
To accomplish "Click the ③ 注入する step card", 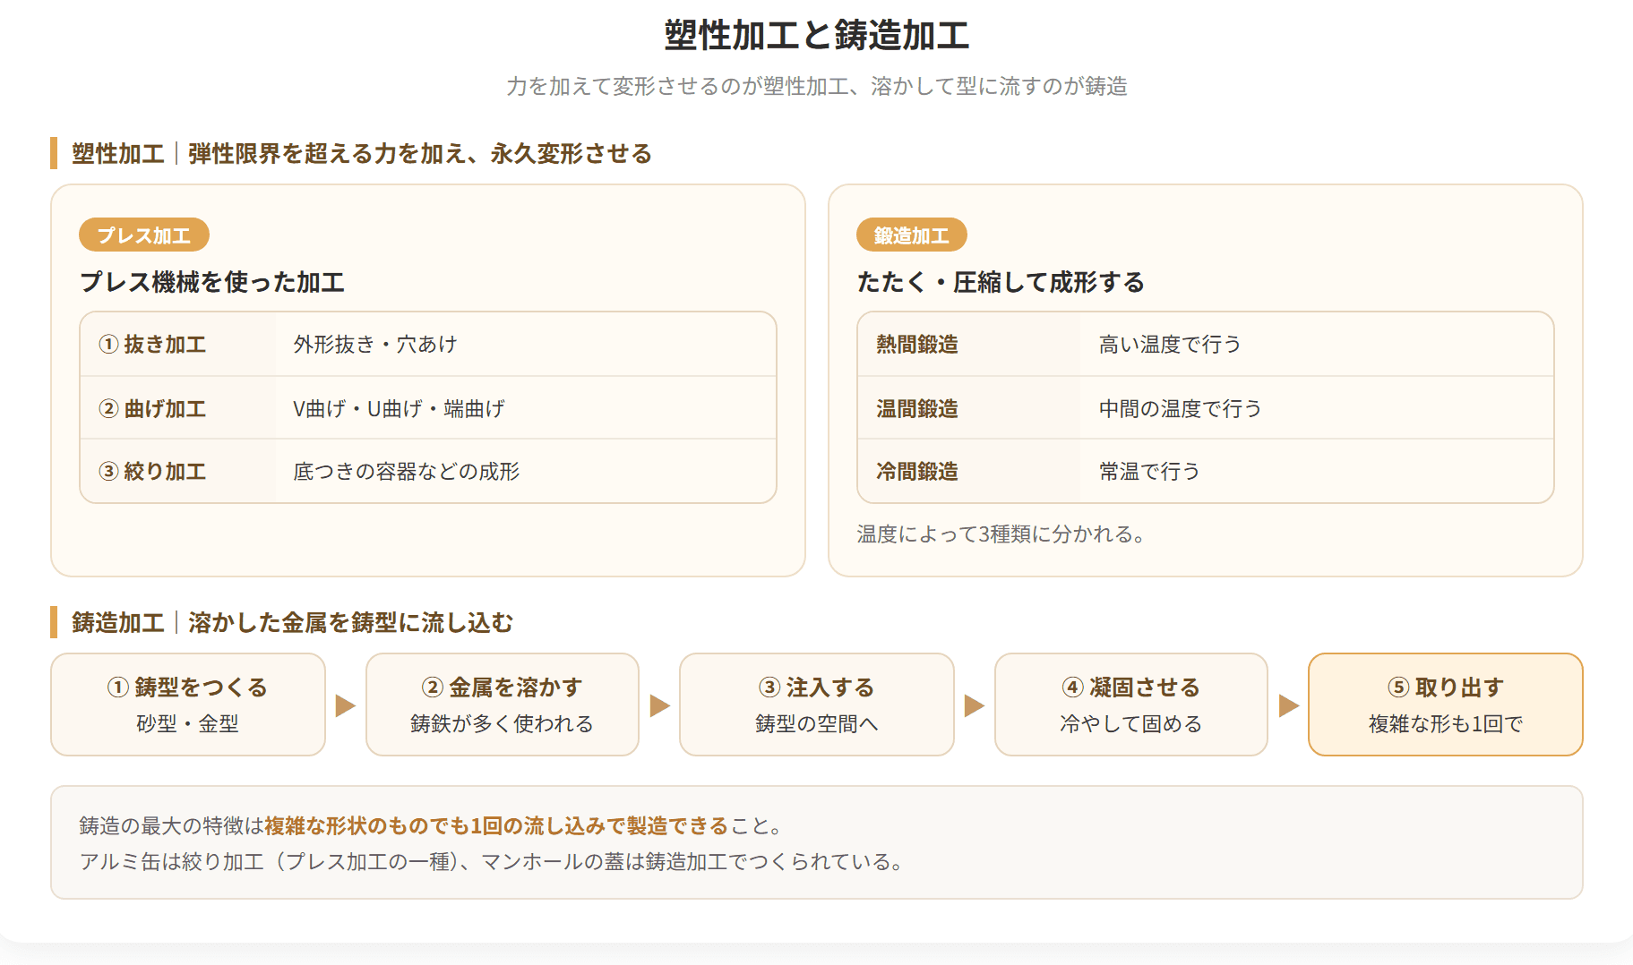I will click(817, 705).
